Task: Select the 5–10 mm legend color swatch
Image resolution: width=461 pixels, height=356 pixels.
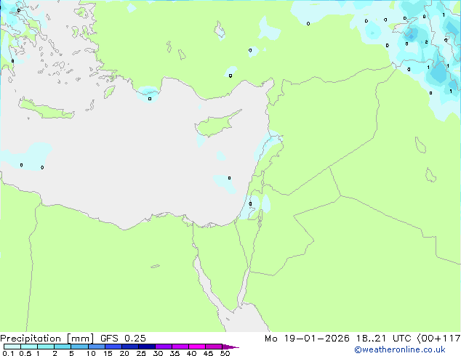Action: pyautogui.click(x=79, y=347)
